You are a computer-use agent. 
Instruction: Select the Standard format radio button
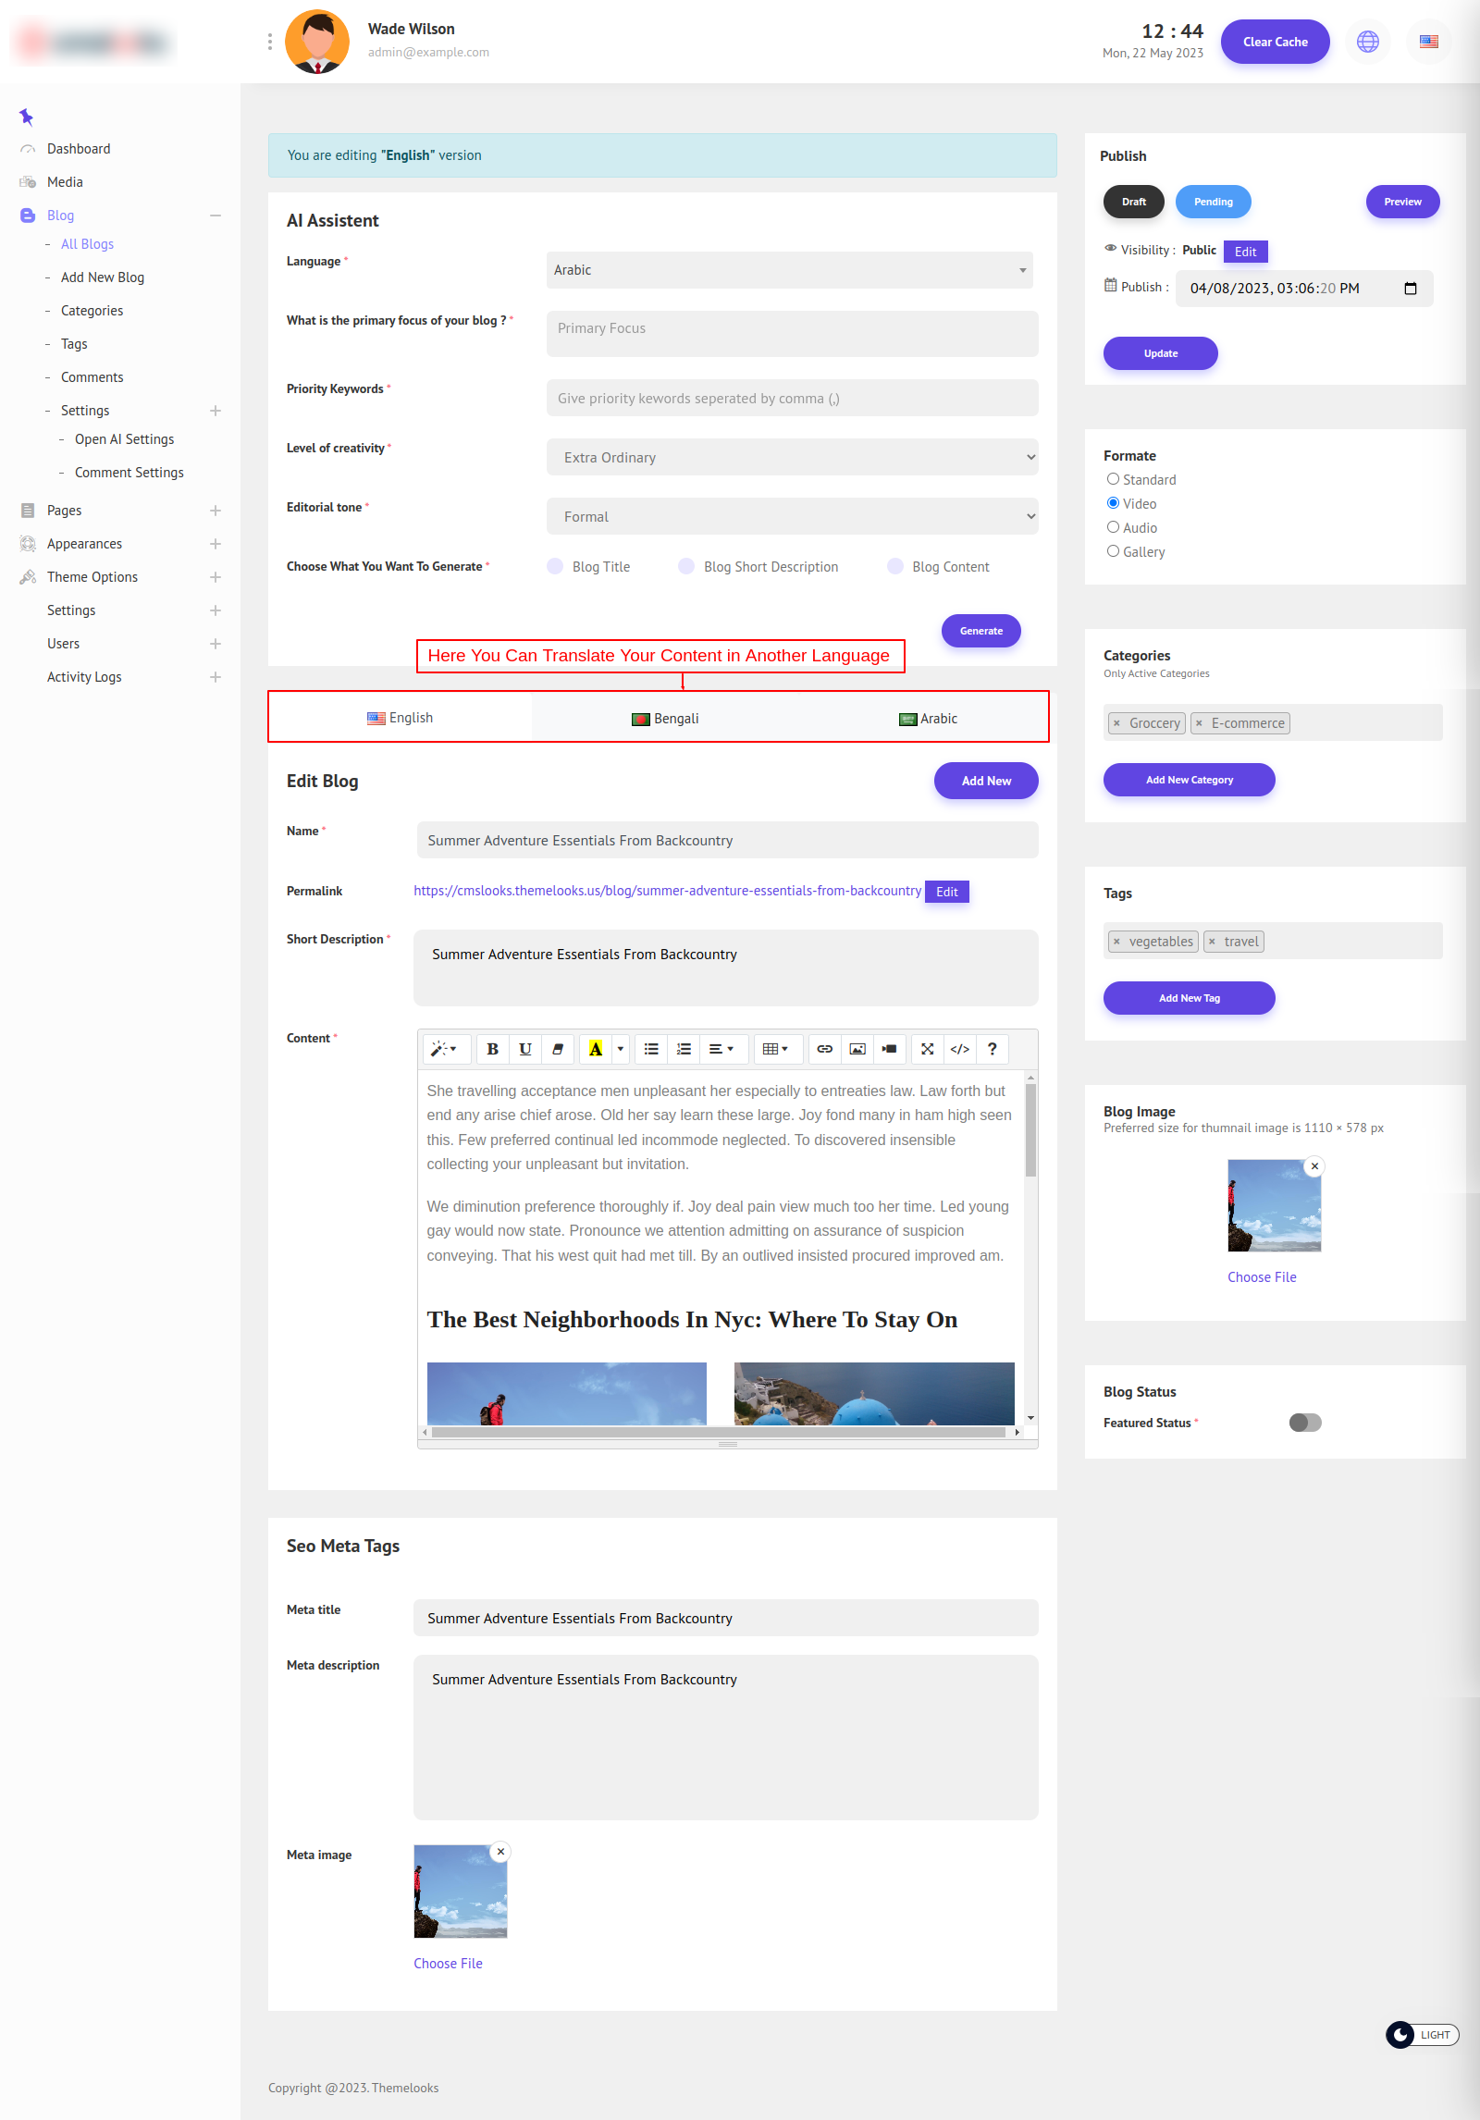1113,479
